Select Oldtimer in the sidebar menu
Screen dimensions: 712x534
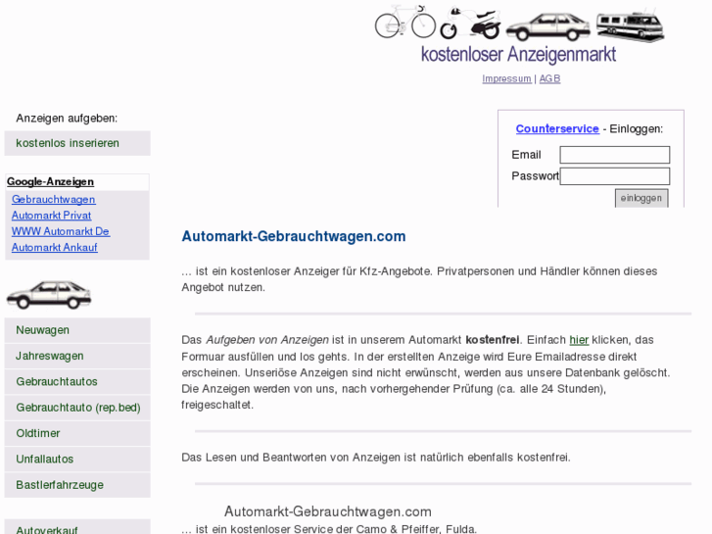pos(77,433)
